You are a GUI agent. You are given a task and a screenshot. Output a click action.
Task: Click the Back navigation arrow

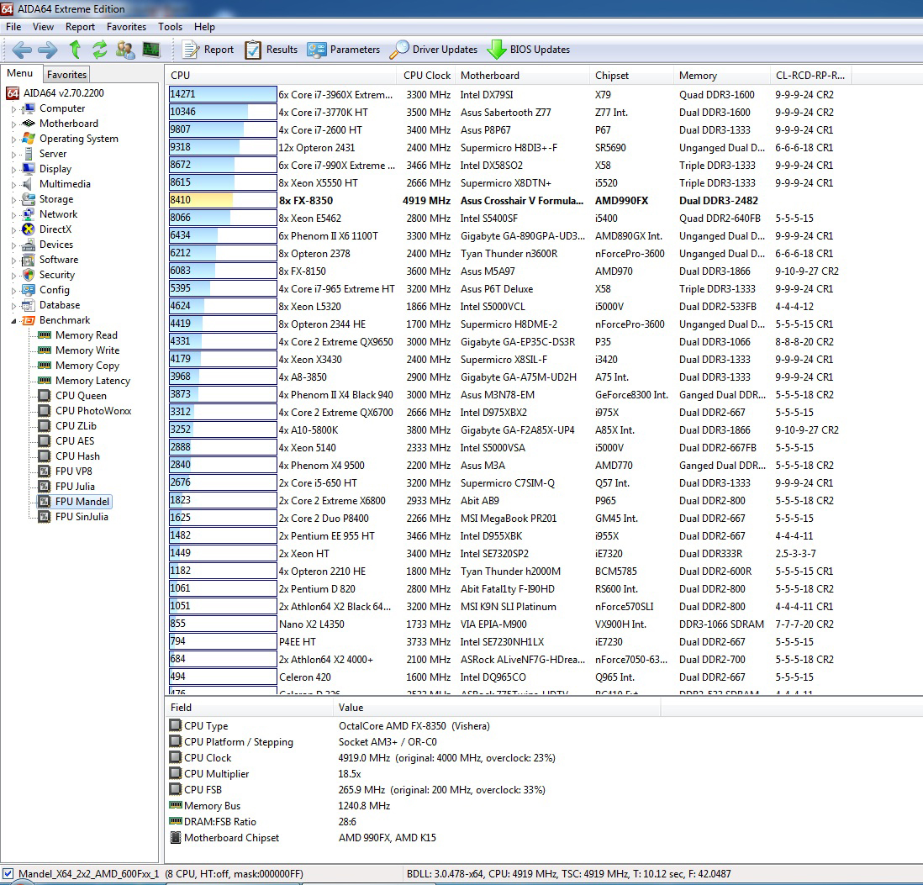[x=22, y=50]
